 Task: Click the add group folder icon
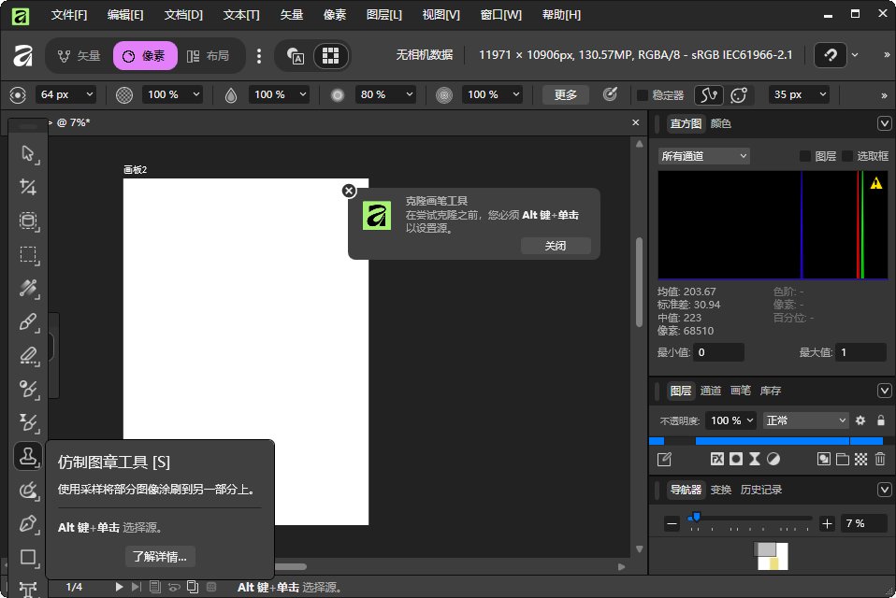[843, 460]
